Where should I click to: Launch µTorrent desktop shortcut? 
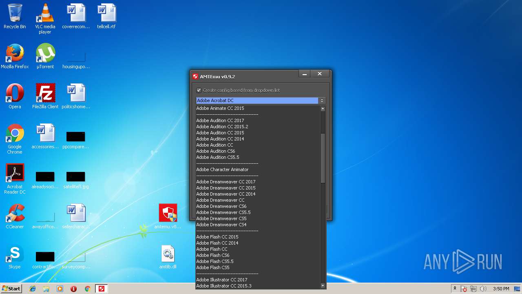coord(45,57)
